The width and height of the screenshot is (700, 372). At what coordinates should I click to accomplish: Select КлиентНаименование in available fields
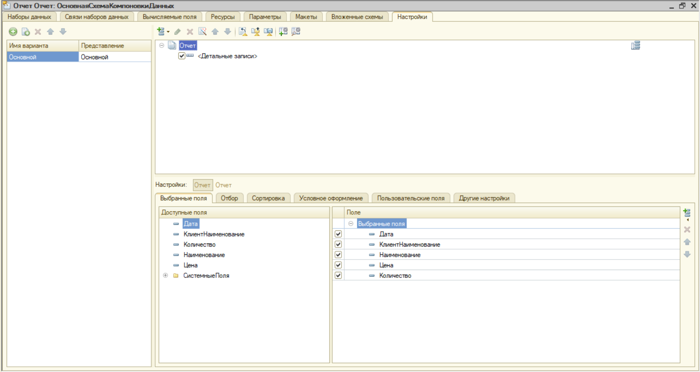(x=214, y=234)
